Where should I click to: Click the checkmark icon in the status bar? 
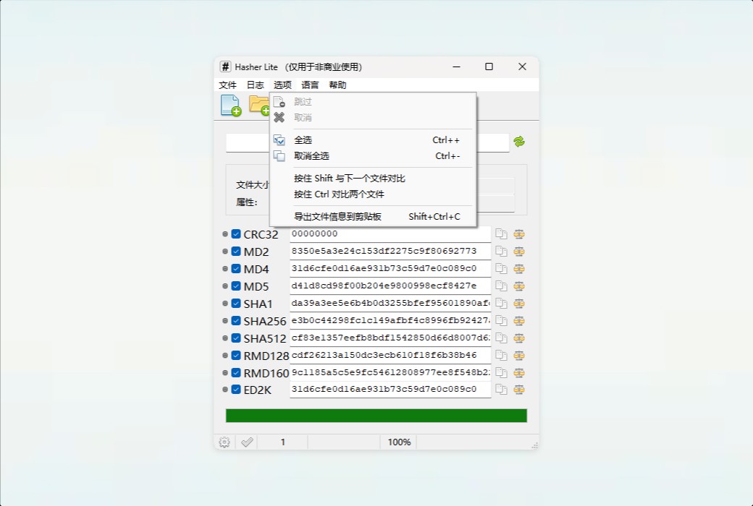click(x=246, y=442)
